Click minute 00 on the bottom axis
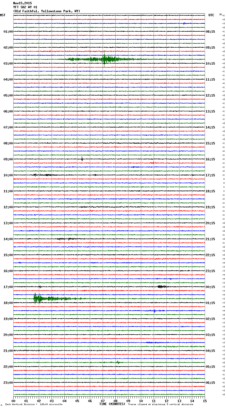 pyautogui.click(x=13, y=401)
